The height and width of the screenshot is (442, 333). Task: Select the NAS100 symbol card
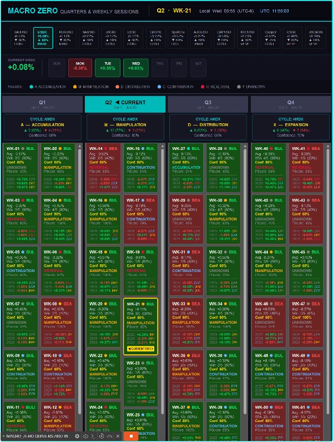tap(88, 38)
